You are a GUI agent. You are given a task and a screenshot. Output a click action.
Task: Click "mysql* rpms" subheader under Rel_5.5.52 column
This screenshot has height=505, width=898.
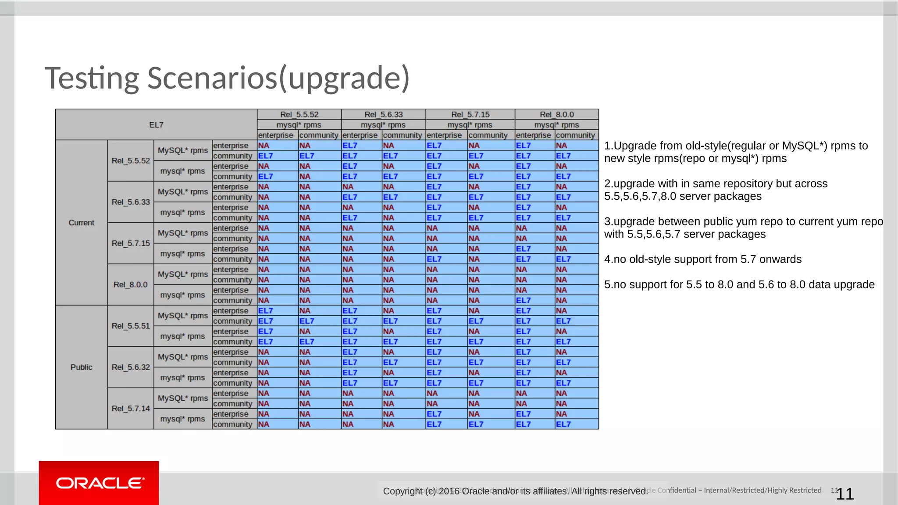[x=299, y=125]
